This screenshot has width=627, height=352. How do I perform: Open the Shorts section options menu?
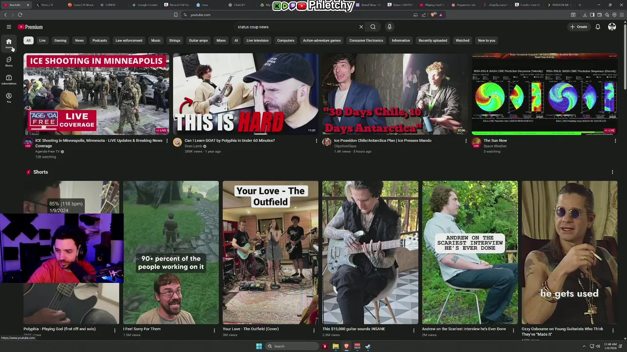pos(612,172)
